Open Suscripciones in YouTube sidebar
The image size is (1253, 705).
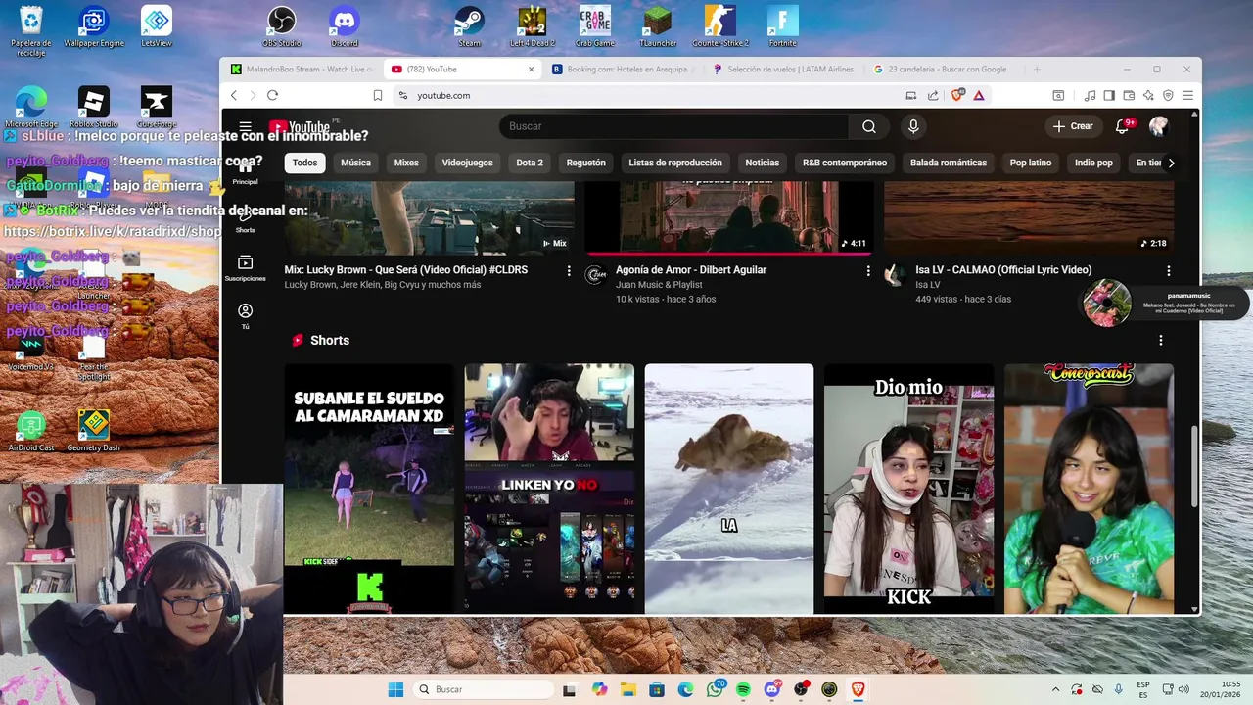coord(245,267)
